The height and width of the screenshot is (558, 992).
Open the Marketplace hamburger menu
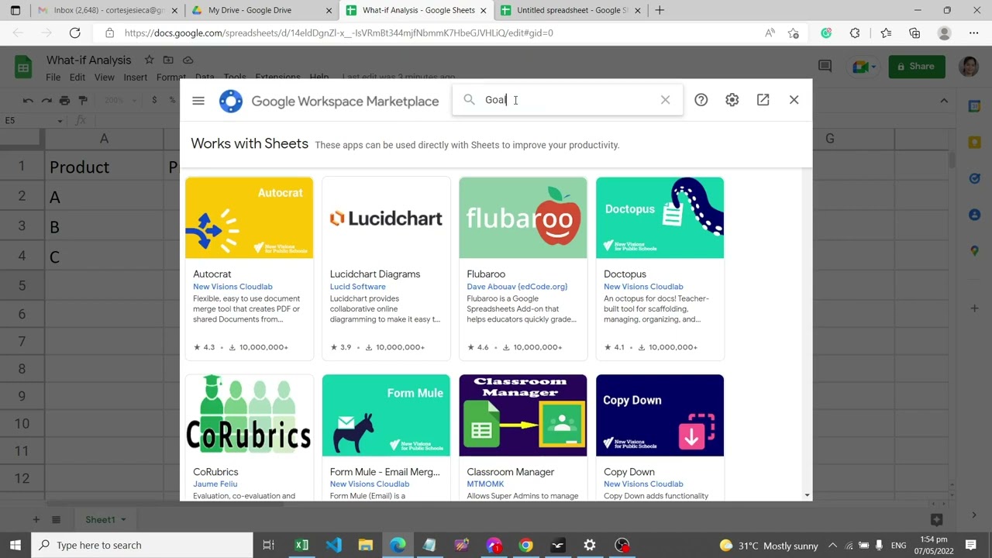[198, 100]
